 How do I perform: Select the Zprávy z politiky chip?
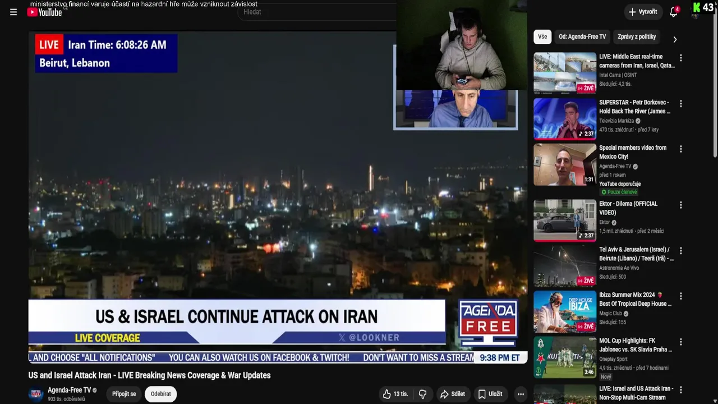(637, 37)
